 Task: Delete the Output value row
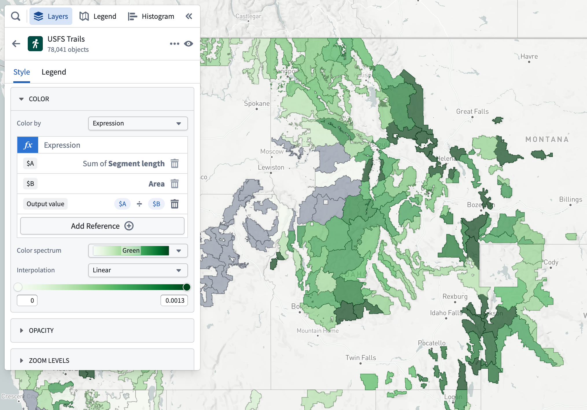(175, 204)
